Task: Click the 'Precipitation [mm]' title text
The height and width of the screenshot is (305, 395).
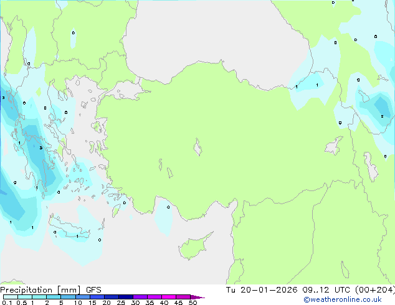Action: [x=40, y=290]
